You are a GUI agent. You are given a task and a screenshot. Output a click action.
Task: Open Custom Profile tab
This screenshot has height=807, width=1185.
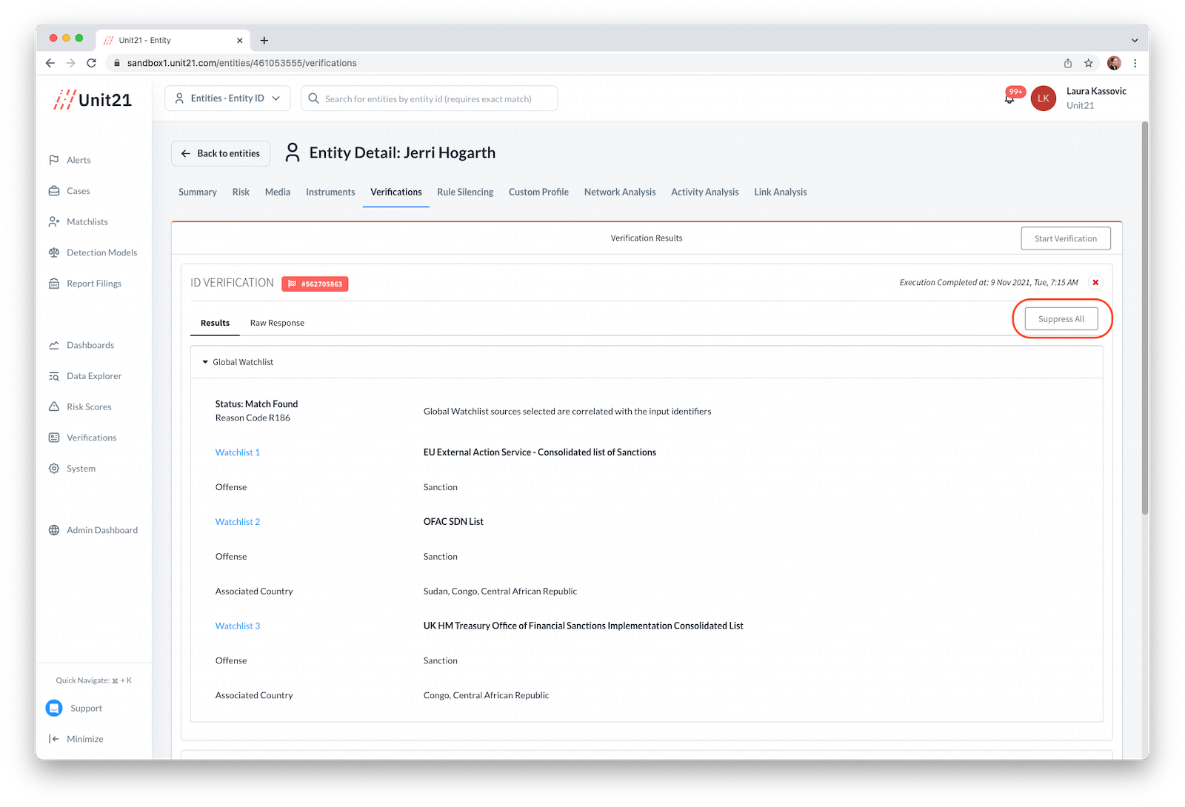tap(538, 192)
